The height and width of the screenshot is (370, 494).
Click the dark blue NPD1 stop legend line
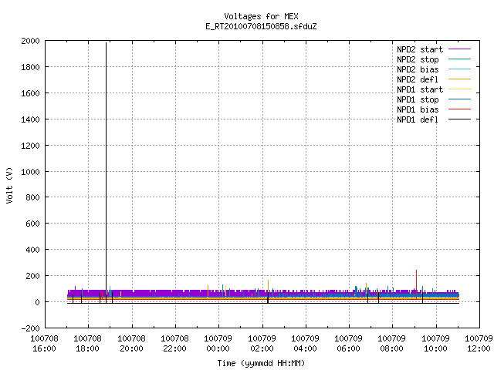point(459,99)
